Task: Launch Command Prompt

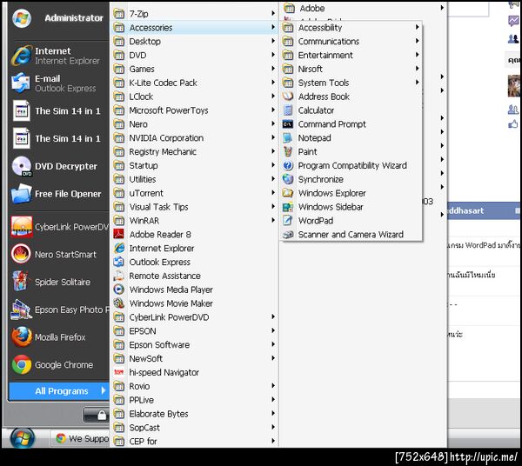Action: (351, 124)
